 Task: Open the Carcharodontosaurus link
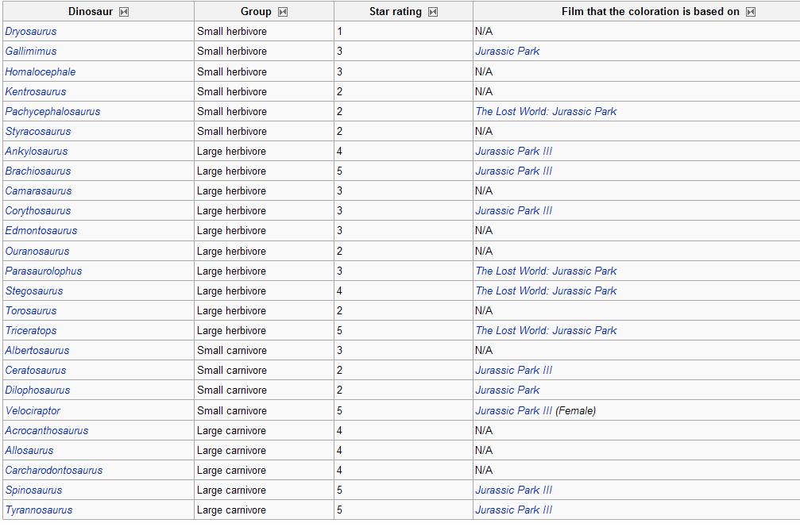coord(53,471)
